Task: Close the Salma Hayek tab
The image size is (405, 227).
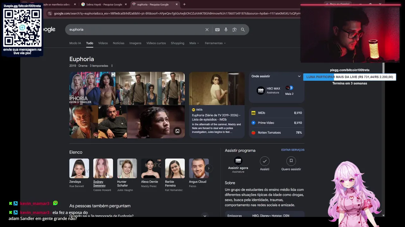Action: pos(126,4)
